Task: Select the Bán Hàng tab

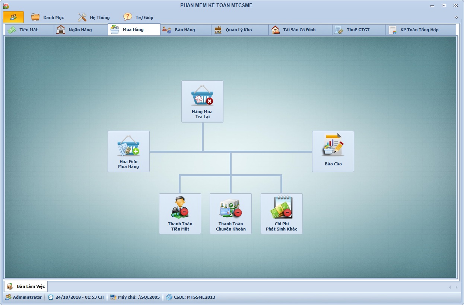Action: pyautogui.click(x=185, y=30)
